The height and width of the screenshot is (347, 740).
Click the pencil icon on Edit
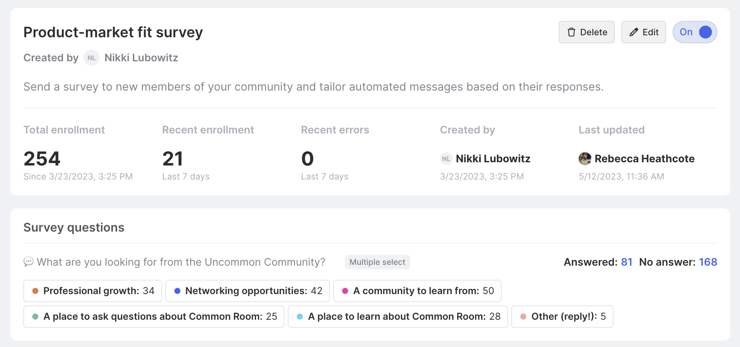pyautogui.click(x=634, y=32)
